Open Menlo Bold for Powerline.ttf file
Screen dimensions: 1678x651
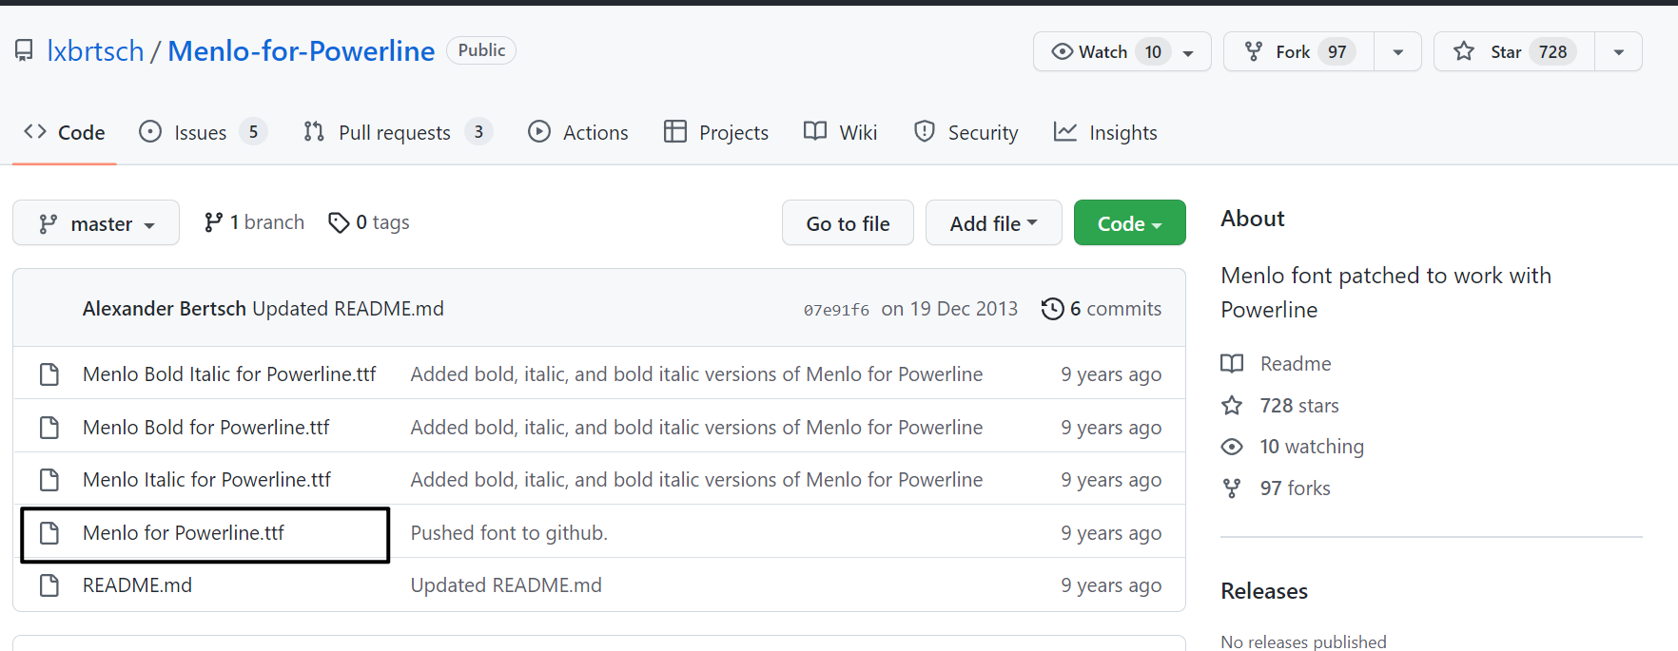coord(206,428)
